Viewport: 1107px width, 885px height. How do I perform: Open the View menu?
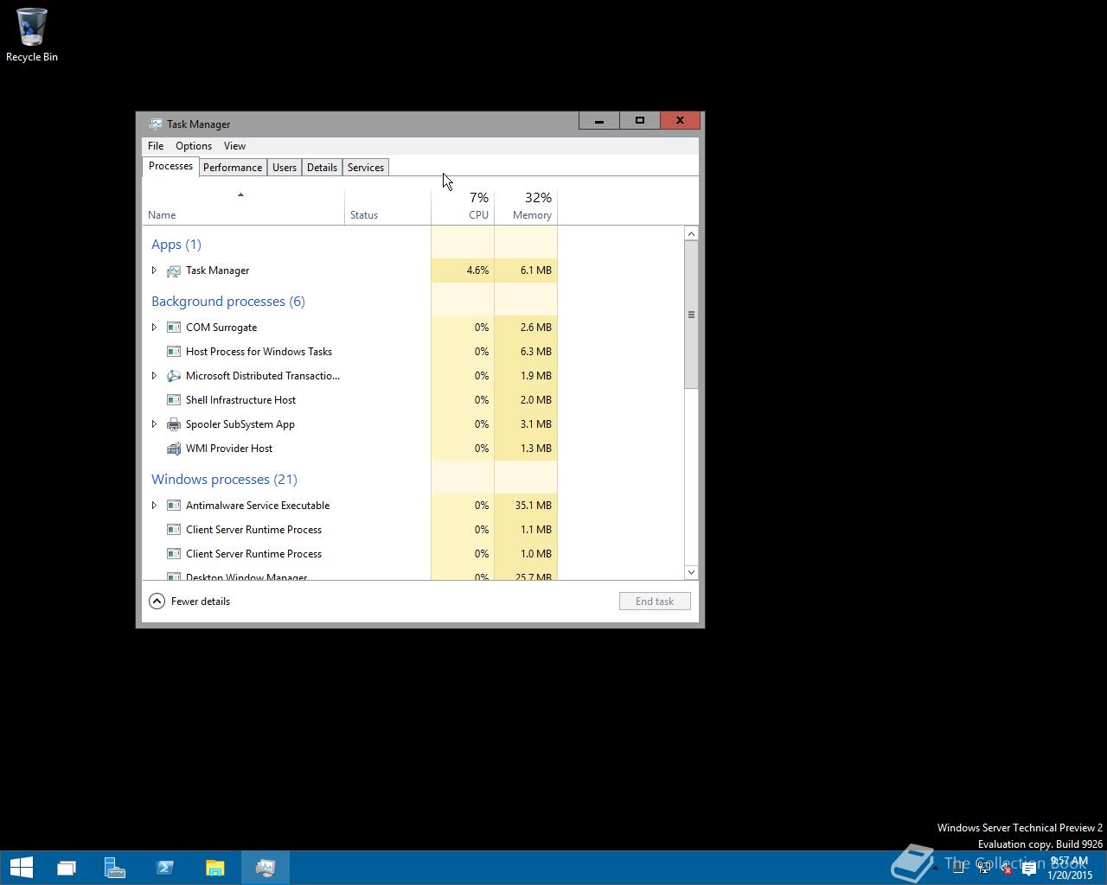click(x=234, y=146)
